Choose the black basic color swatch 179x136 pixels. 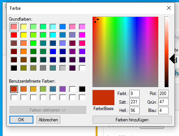(x=14, y=68)
